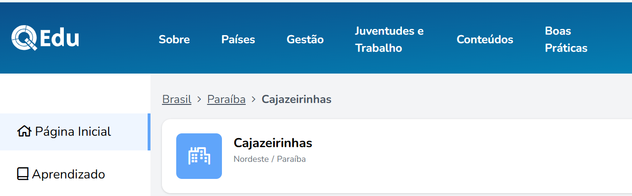Open the Países navigation item
The width and height of the screenshot is (632, 196).
[238, 39]
